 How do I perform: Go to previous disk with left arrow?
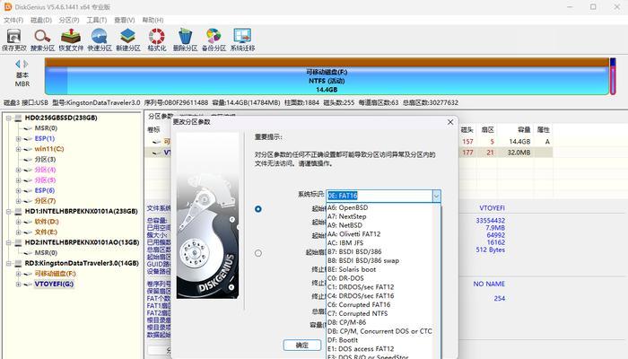coord(18,64)
